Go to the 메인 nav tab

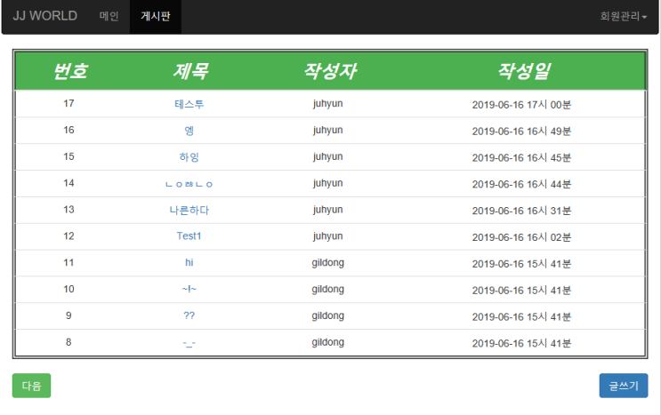point(109,16)
